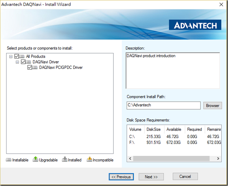Click the disk table horizontal scrollbar thumb

[x=171, y=159]
